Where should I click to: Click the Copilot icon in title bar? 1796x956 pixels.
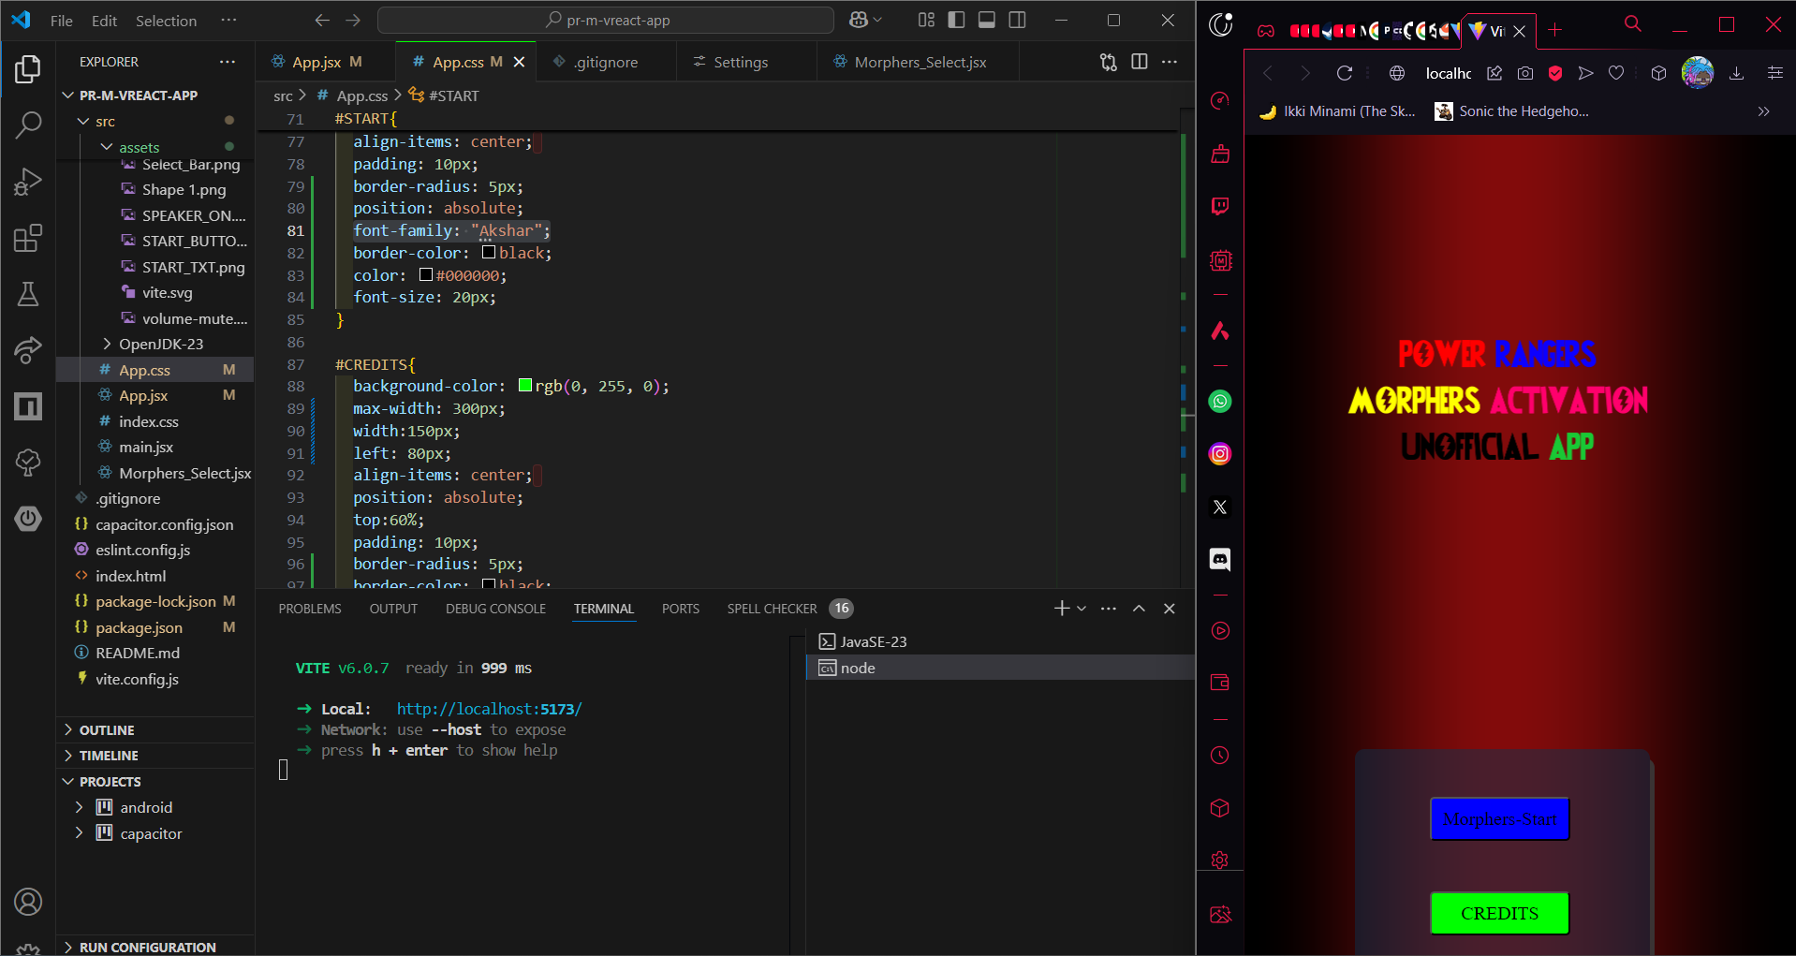coord(859,20)
